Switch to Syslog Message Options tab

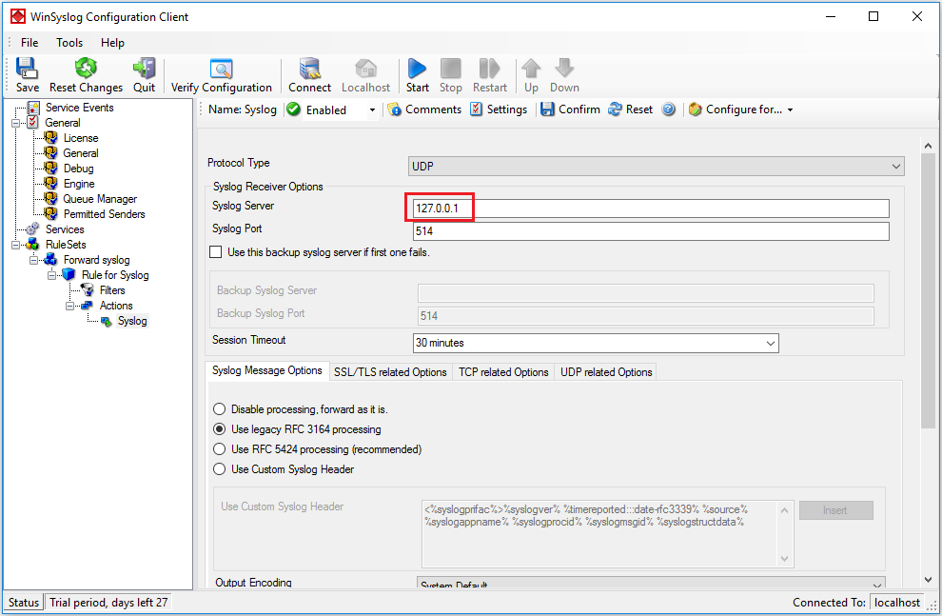267,370
